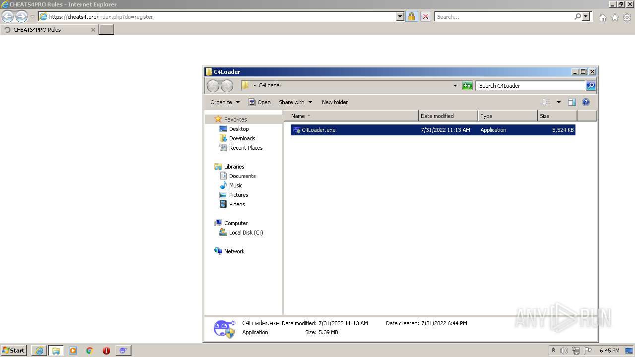Open Explorer help question mark icon

click(x=585, y=102)
